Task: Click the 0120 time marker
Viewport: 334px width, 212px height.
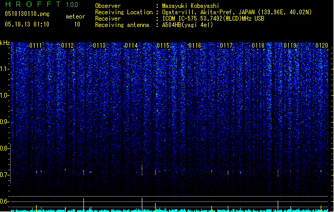Action: tap(322, 46)
